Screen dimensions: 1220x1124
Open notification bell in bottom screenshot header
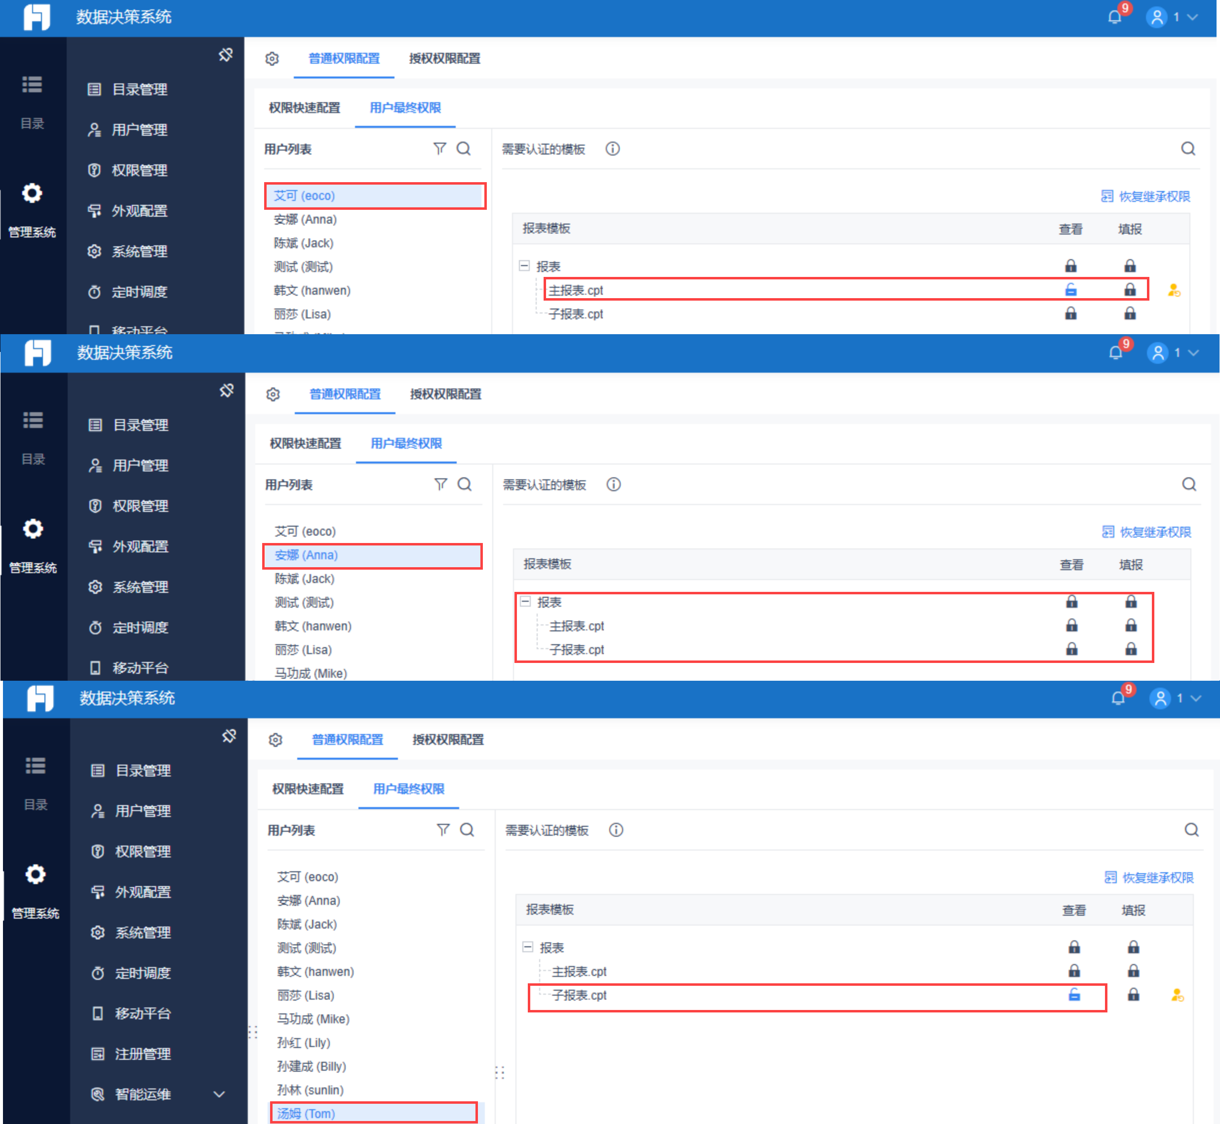click(1118, 698)
